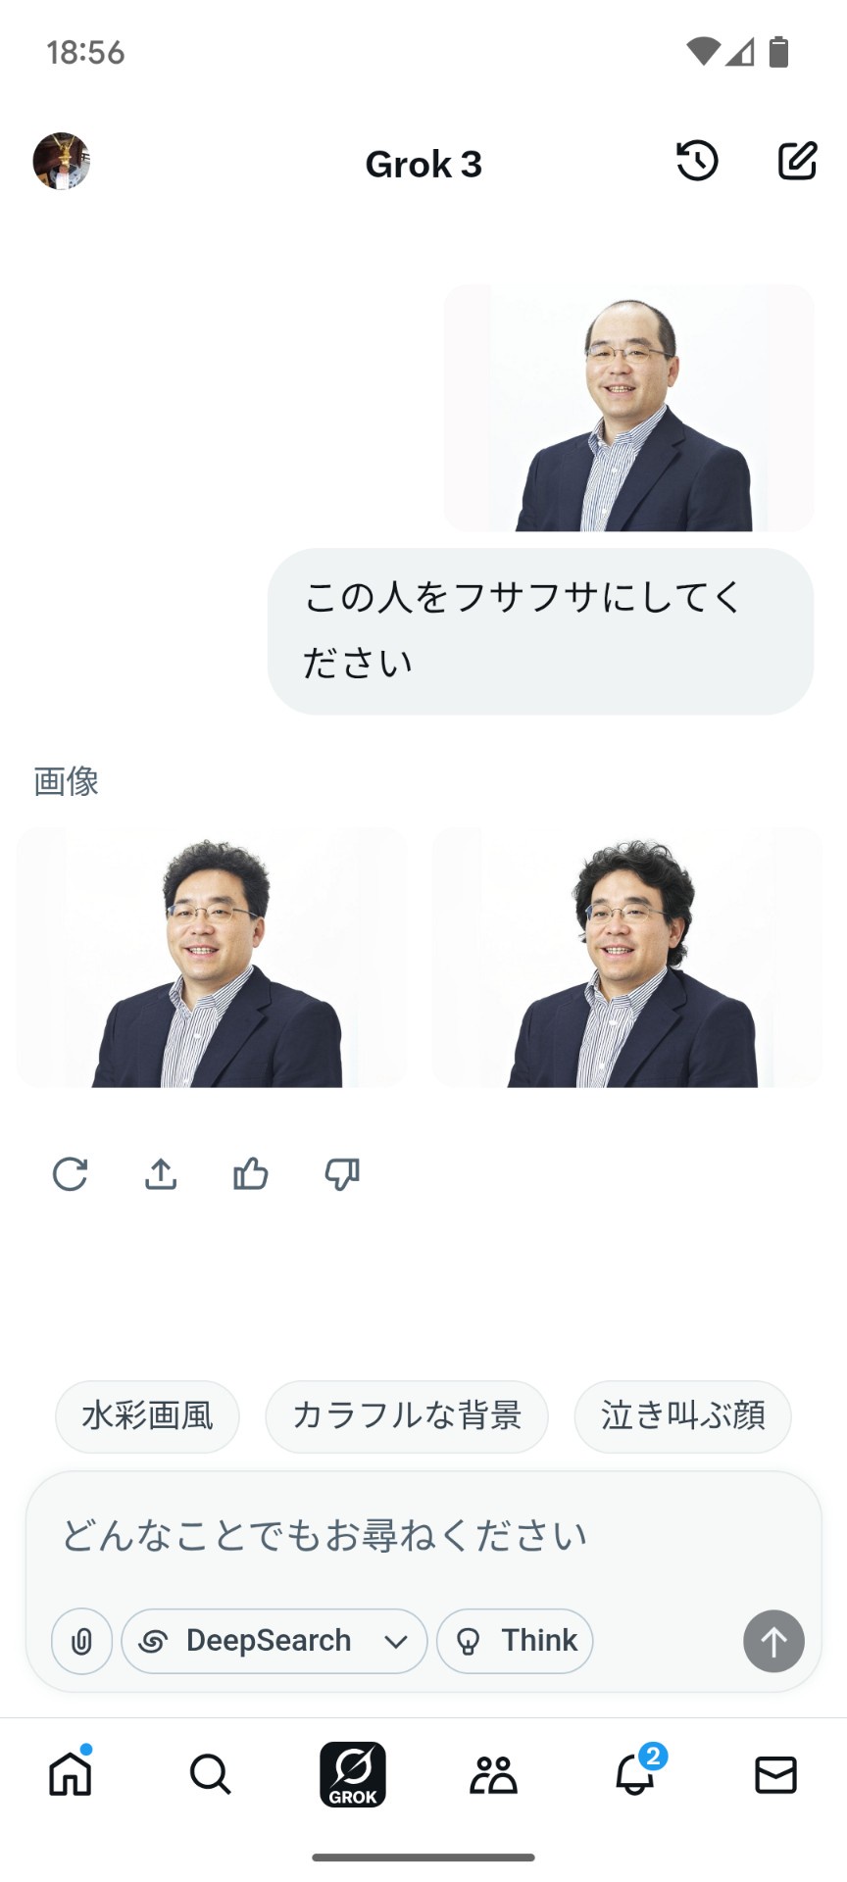
Task: Attach a file with paperclip icon
Action: click(82, 1641)
